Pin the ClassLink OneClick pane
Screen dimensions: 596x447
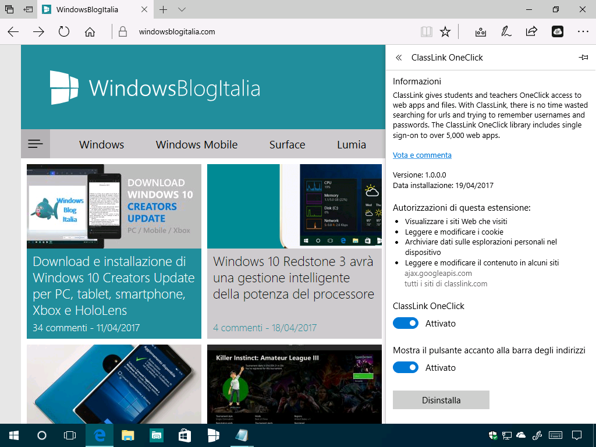[583, 58]
